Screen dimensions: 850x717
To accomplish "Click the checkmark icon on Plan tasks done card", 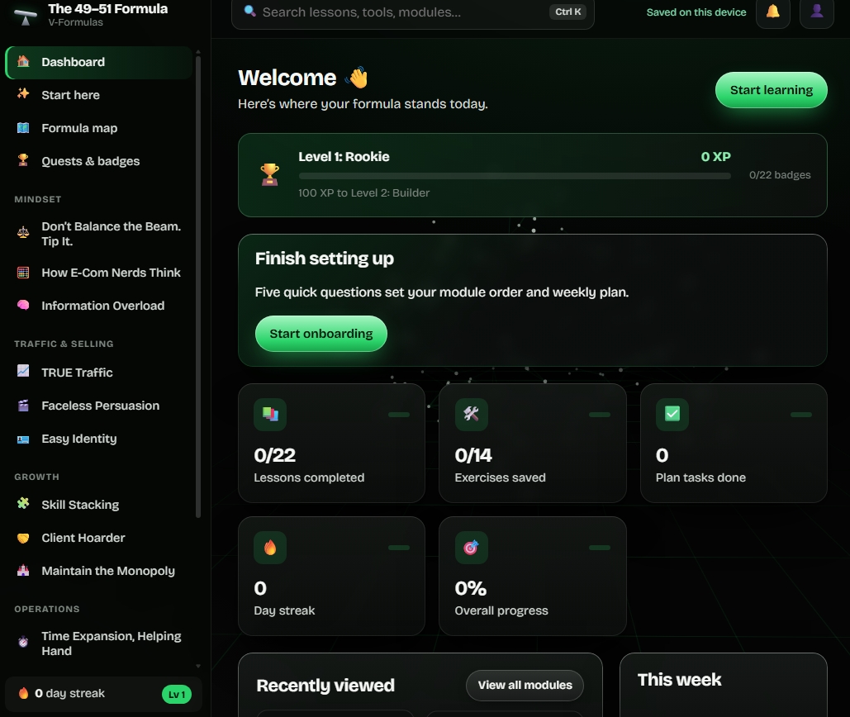I will point(672,415).
